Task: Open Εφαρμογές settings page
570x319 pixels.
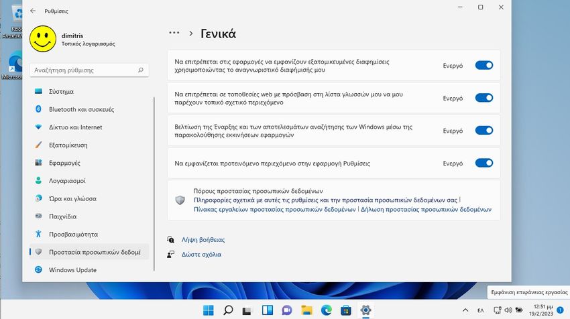Action: click(x=89, y=162)
